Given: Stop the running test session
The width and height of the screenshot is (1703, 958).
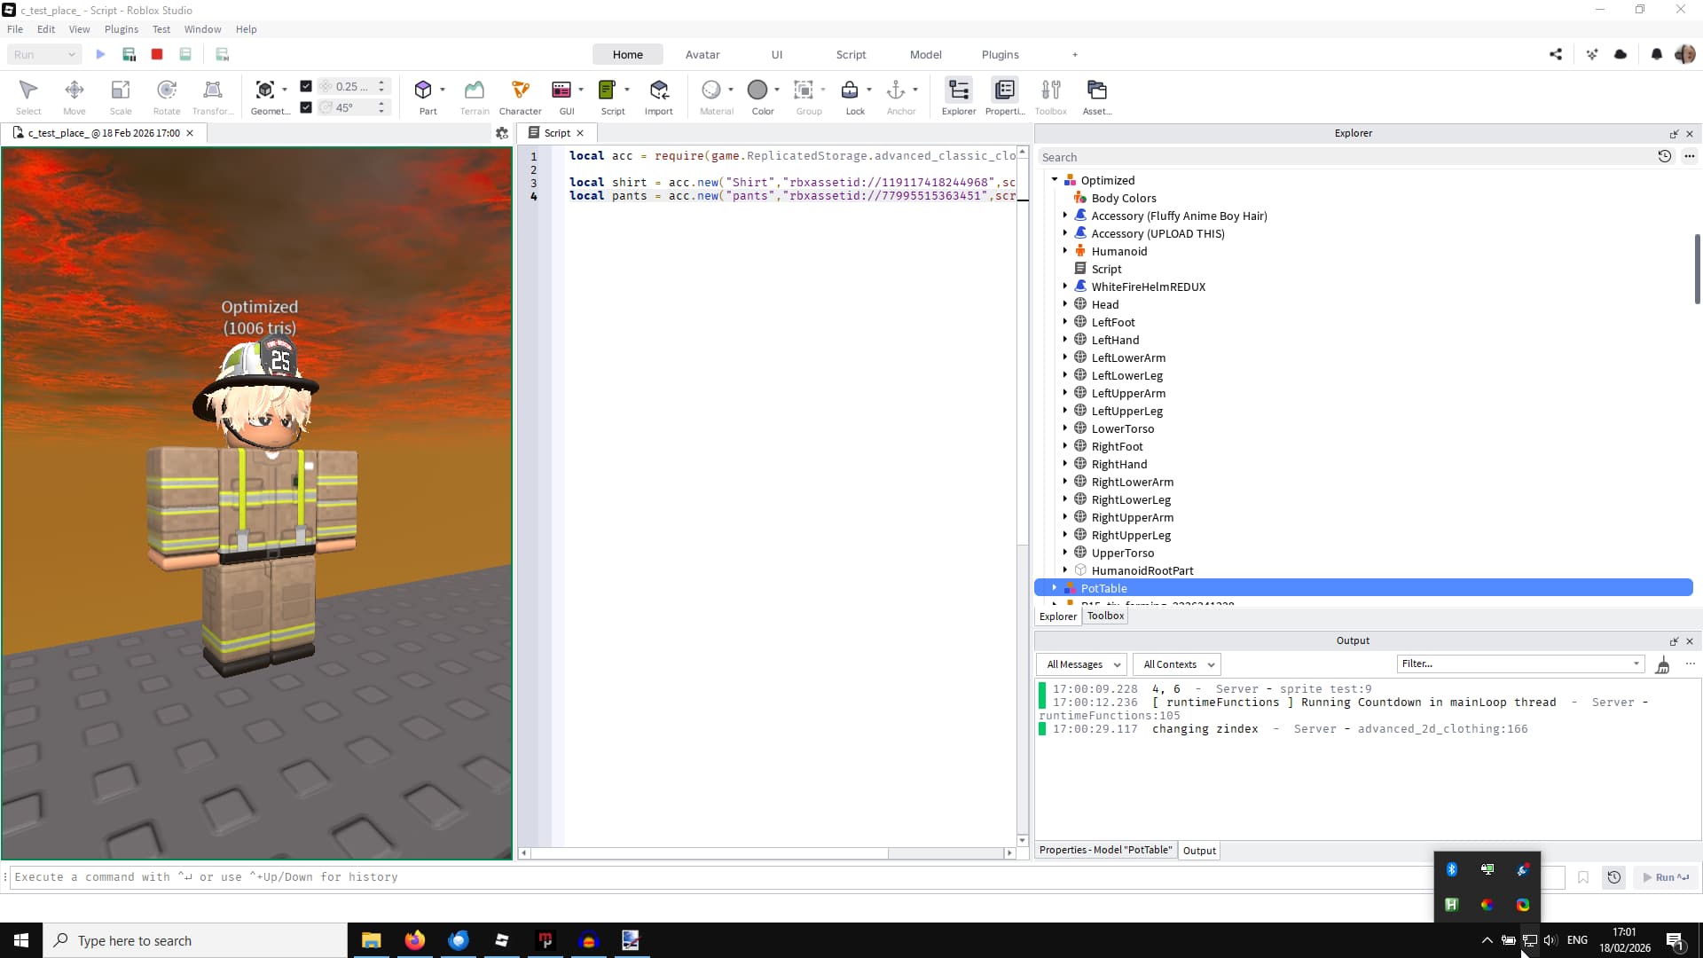Looking at the screenshot, I should 157,54.
